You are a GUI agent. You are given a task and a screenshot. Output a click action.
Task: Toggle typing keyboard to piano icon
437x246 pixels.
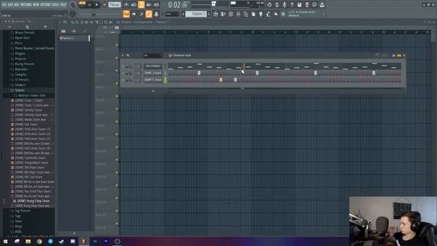coord(126,14)
